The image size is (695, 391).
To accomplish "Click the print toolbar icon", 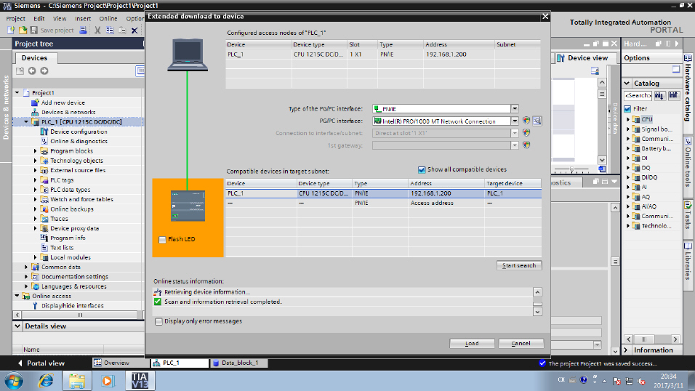I will point(83,30).
